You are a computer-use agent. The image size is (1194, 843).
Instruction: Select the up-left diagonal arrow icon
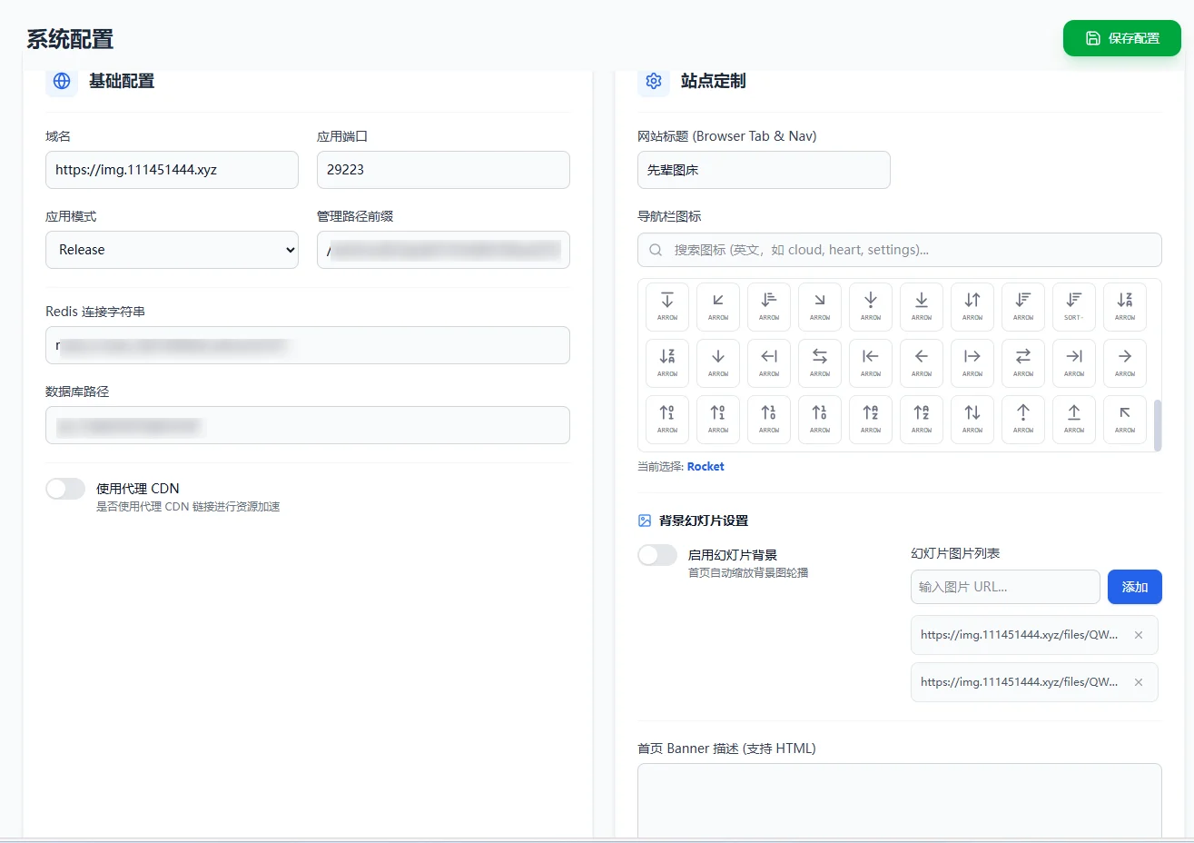point(1125,419)
